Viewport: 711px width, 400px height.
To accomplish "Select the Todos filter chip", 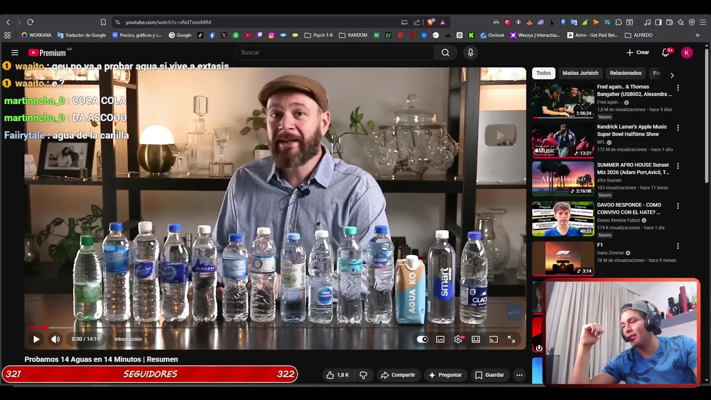I will pyautogui.click(x=544, y=73).
